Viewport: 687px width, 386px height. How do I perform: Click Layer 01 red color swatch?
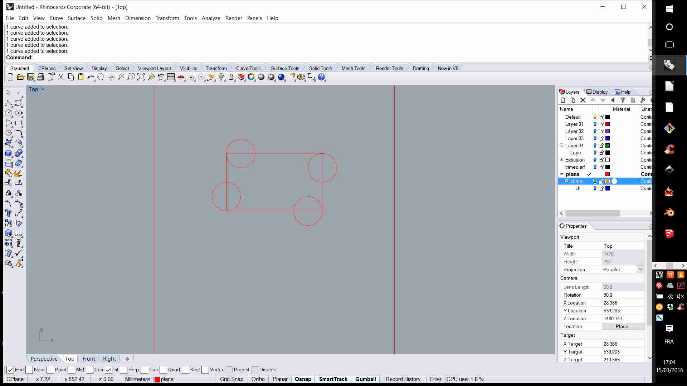tap(608, 124)
